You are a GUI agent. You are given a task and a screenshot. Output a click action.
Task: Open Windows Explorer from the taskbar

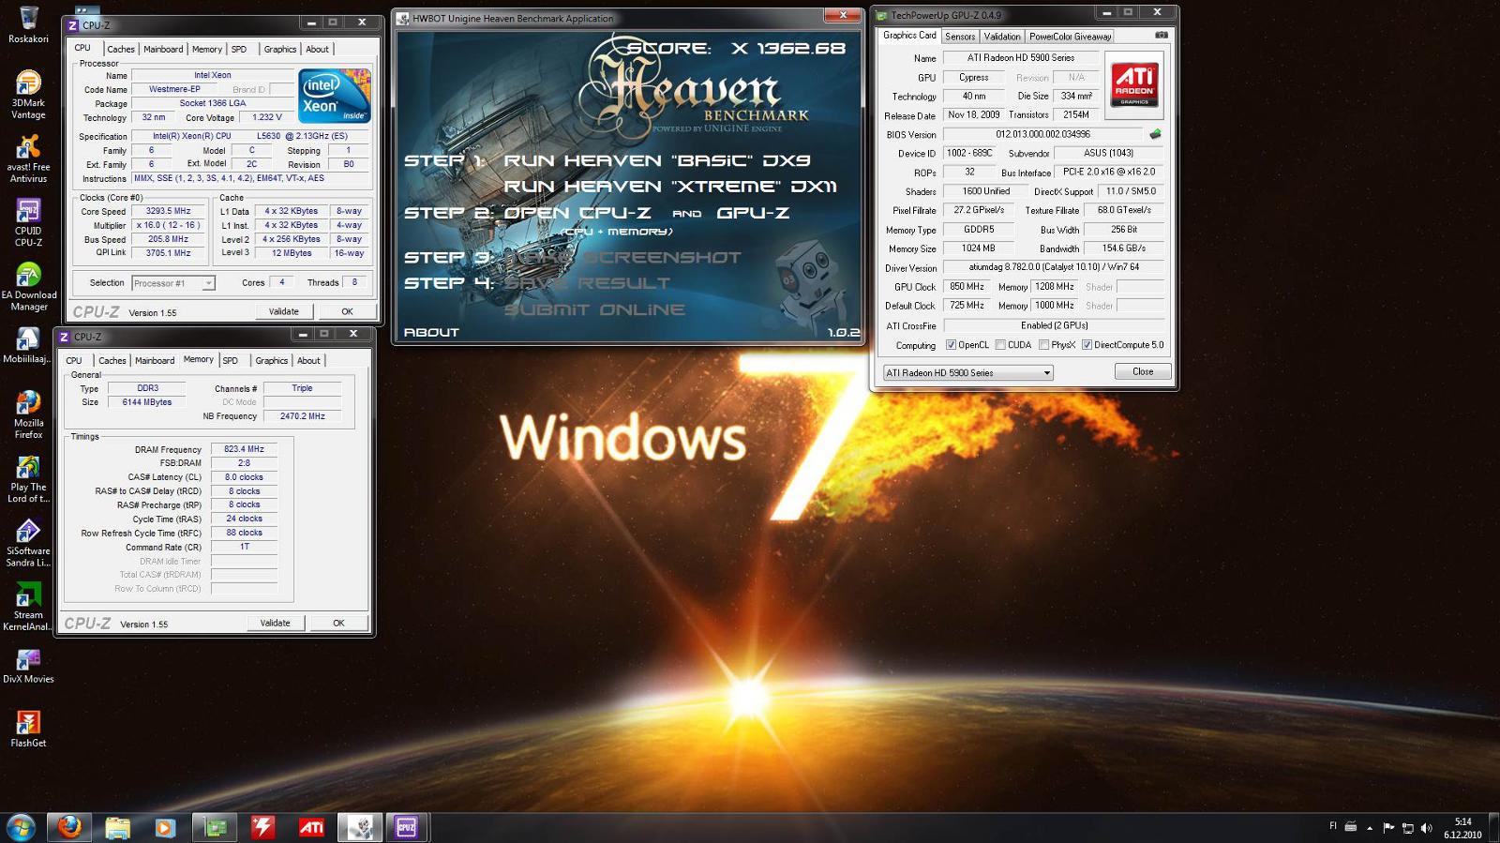(117, 827)
